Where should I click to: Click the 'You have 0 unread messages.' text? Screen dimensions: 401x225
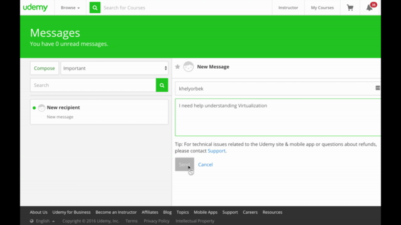point(69,44)
